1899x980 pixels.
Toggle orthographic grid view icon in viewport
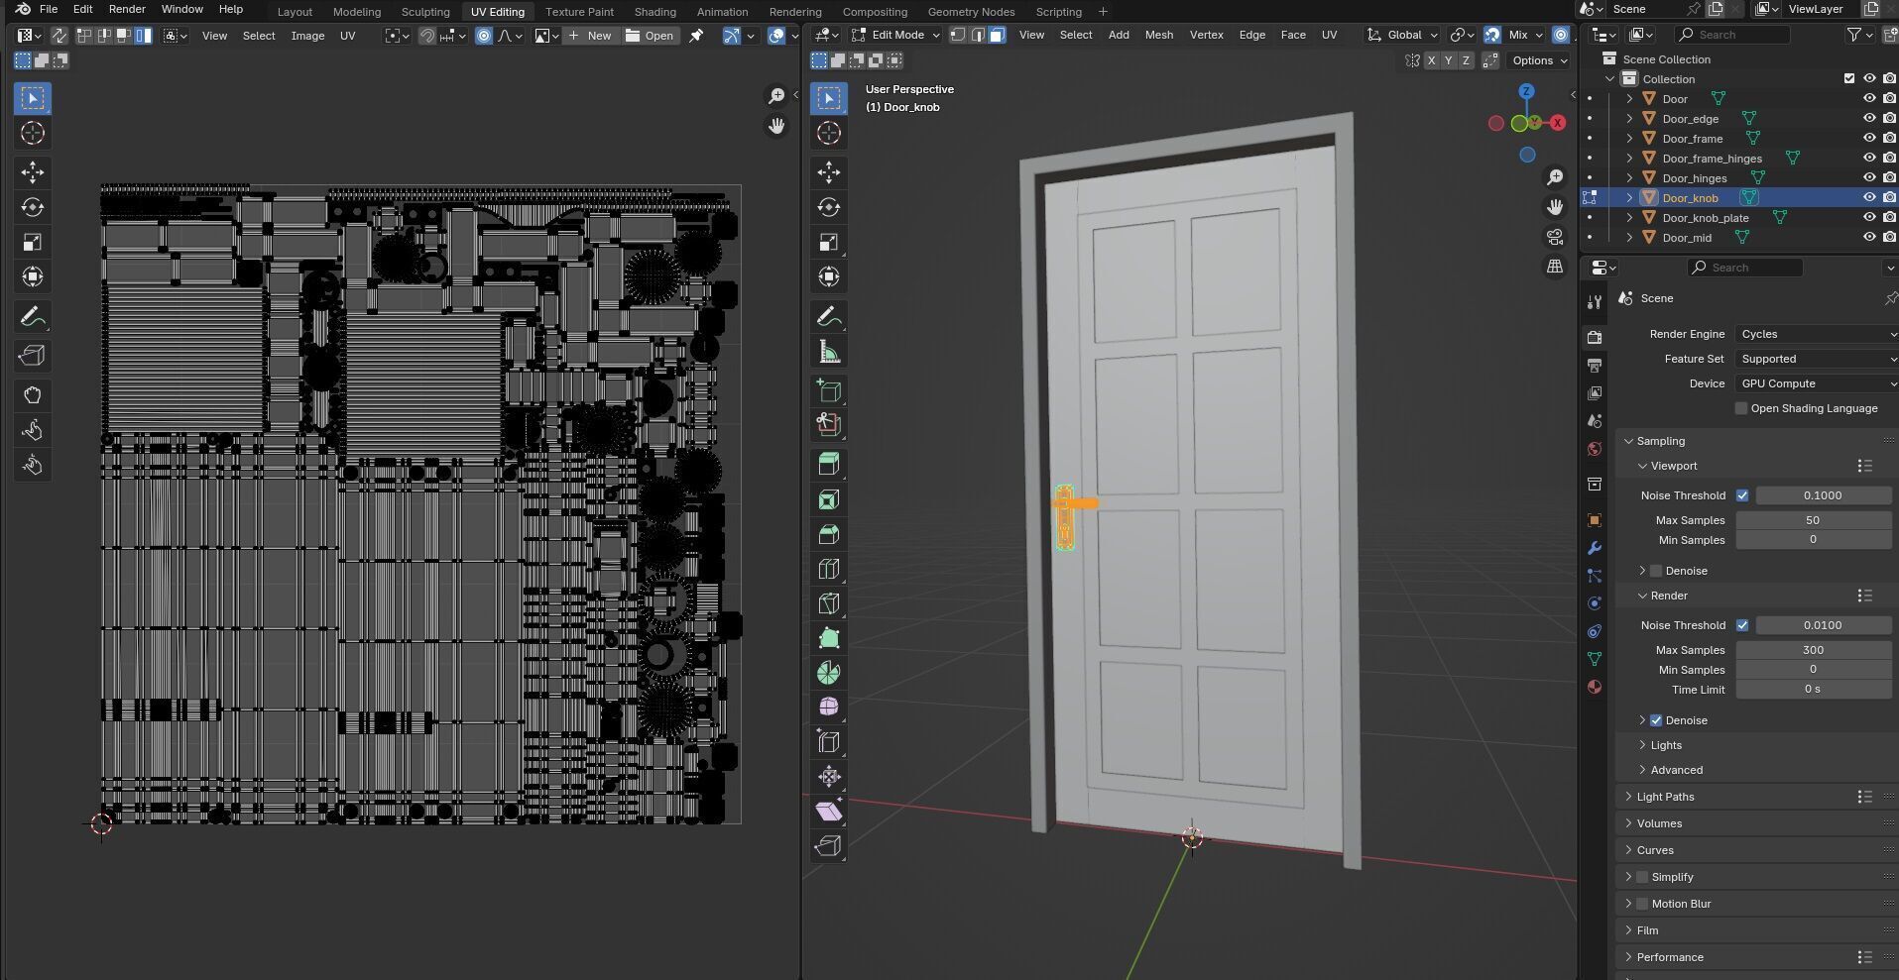click(1555, 267)
